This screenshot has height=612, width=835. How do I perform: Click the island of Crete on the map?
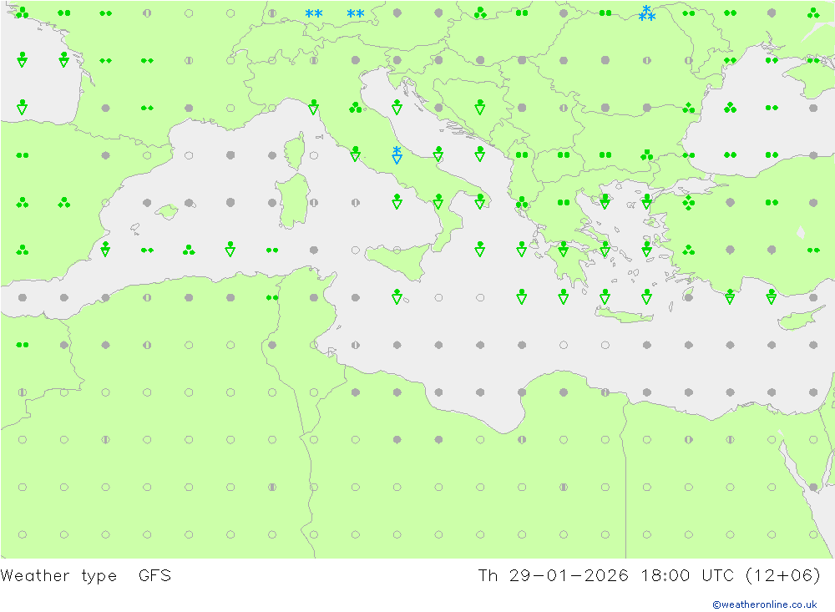tap(624, 316)
